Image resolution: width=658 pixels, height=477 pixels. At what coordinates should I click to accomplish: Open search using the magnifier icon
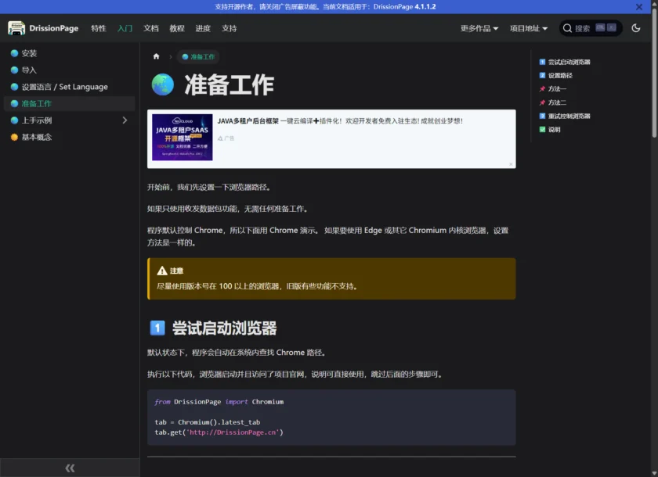pos(568,27)
